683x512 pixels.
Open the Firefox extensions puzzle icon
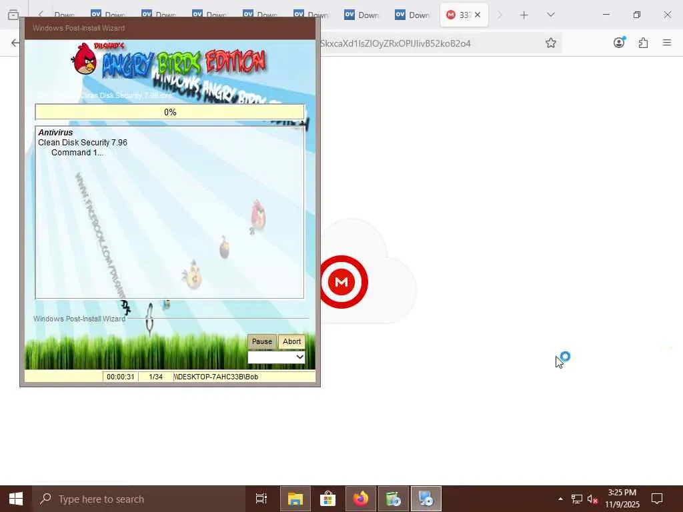[643, 43]
